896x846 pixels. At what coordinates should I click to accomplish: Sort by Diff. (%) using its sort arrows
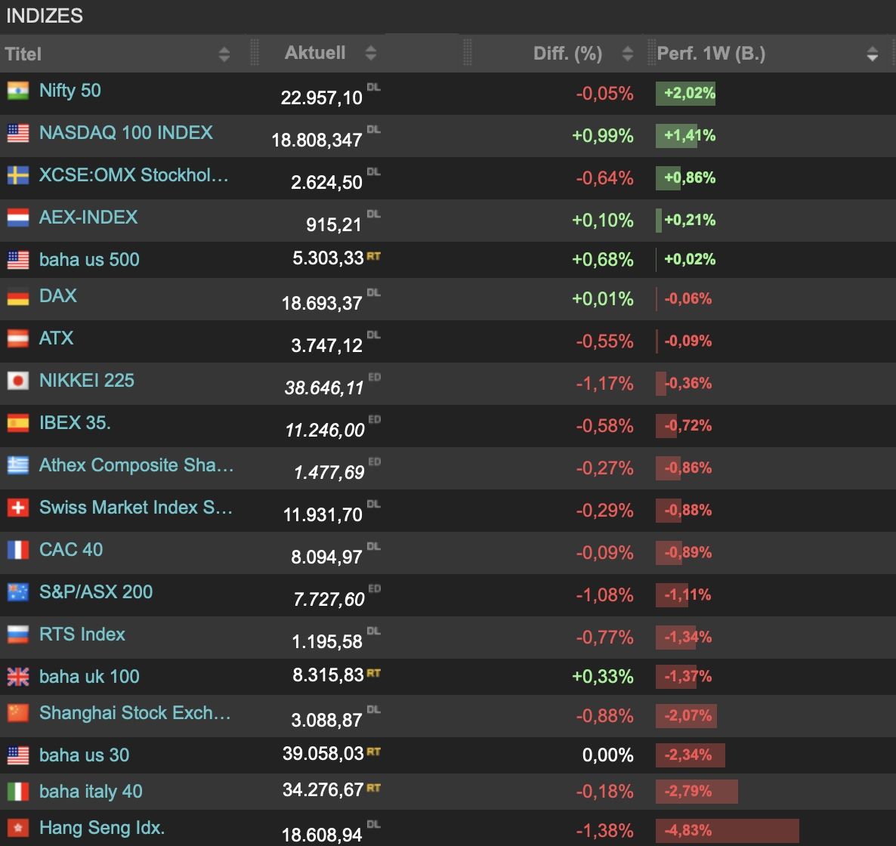(627, 54)
